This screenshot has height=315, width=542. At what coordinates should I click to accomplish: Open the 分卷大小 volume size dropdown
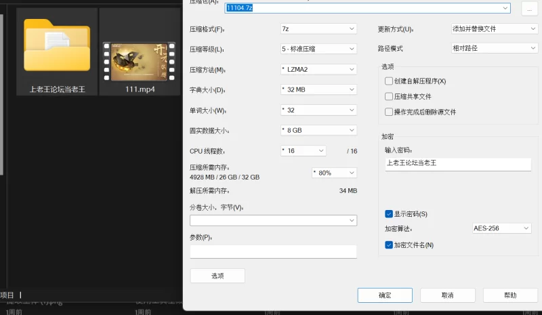[x=273, y=220]
